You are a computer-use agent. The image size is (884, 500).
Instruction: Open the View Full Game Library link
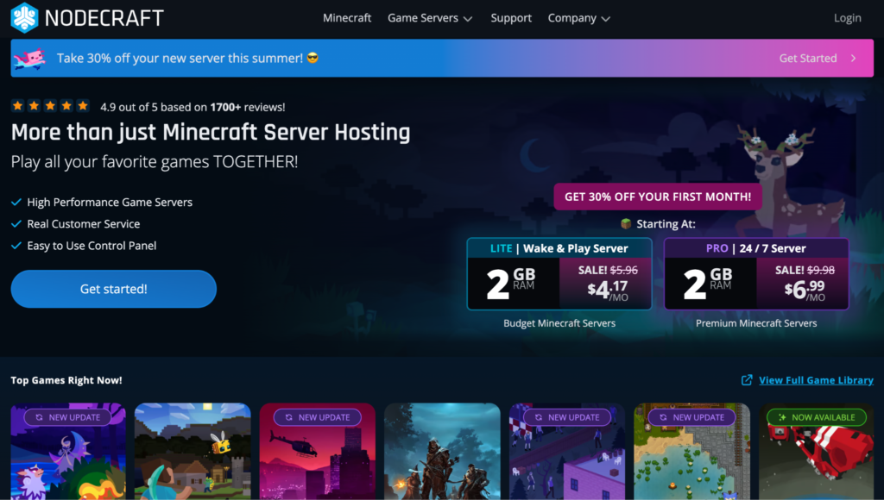point(816,380)
